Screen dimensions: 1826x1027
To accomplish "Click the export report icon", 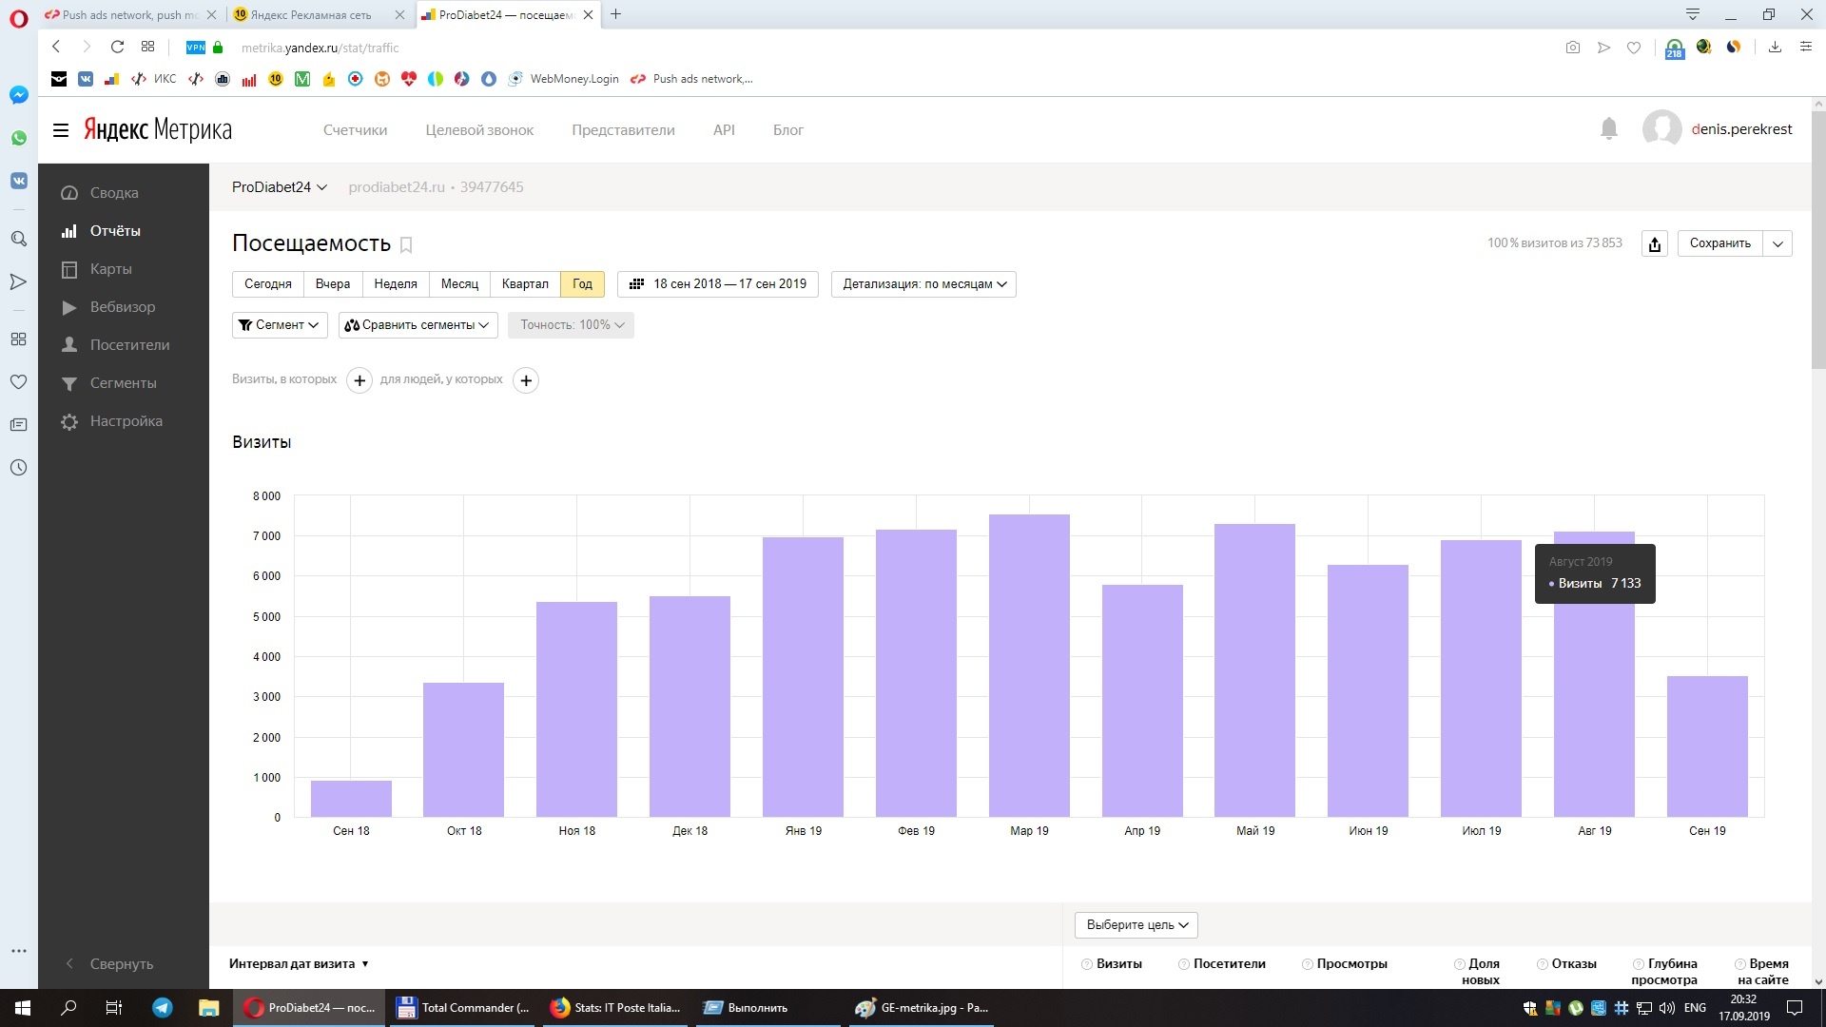I will 1654,243.
